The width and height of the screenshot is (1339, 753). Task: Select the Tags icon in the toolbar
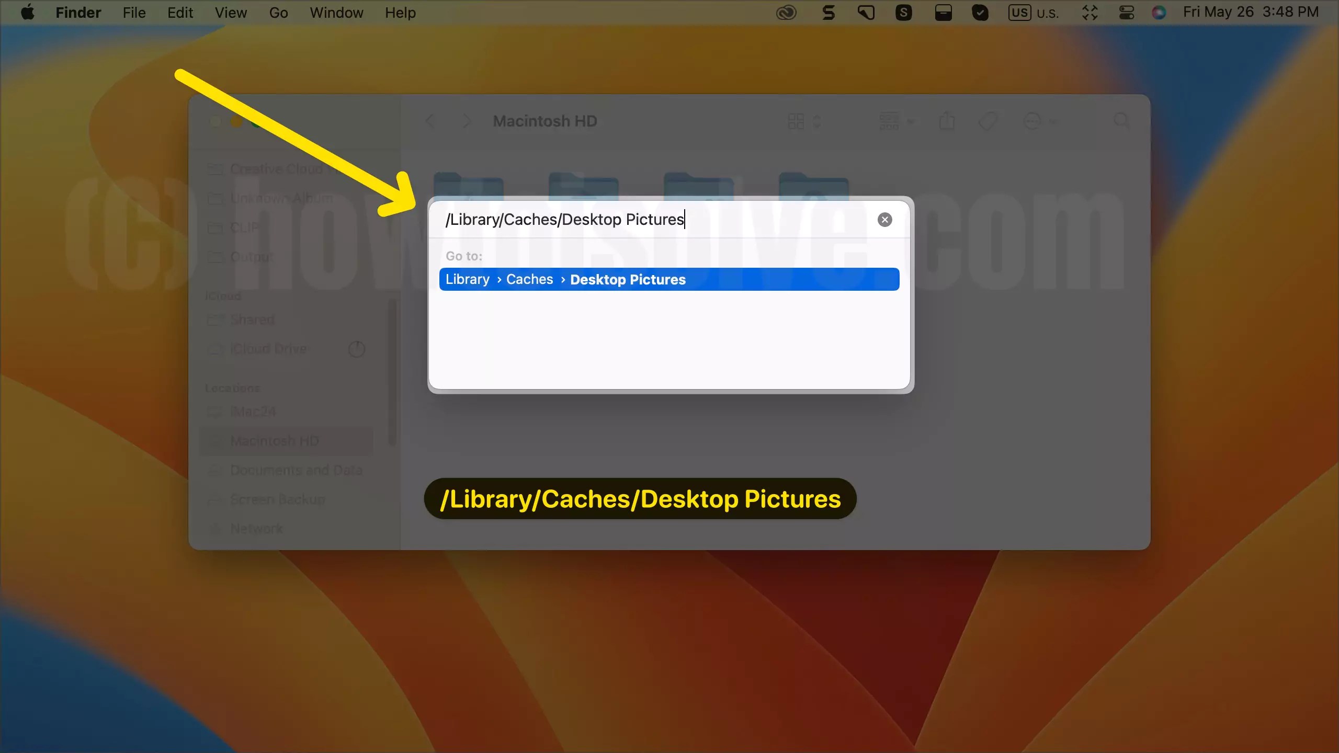coord(988,121)
